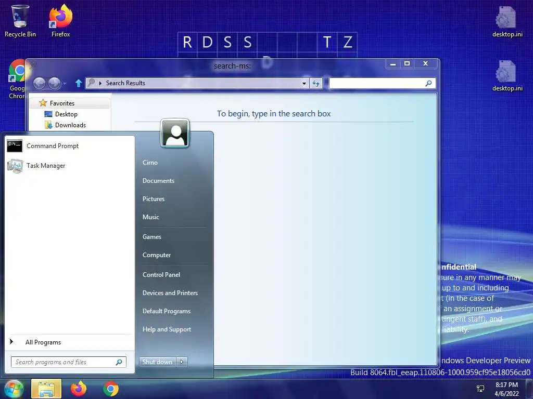Open Games from Start menu
Screen dimensions: 533x399
(151, 237)
